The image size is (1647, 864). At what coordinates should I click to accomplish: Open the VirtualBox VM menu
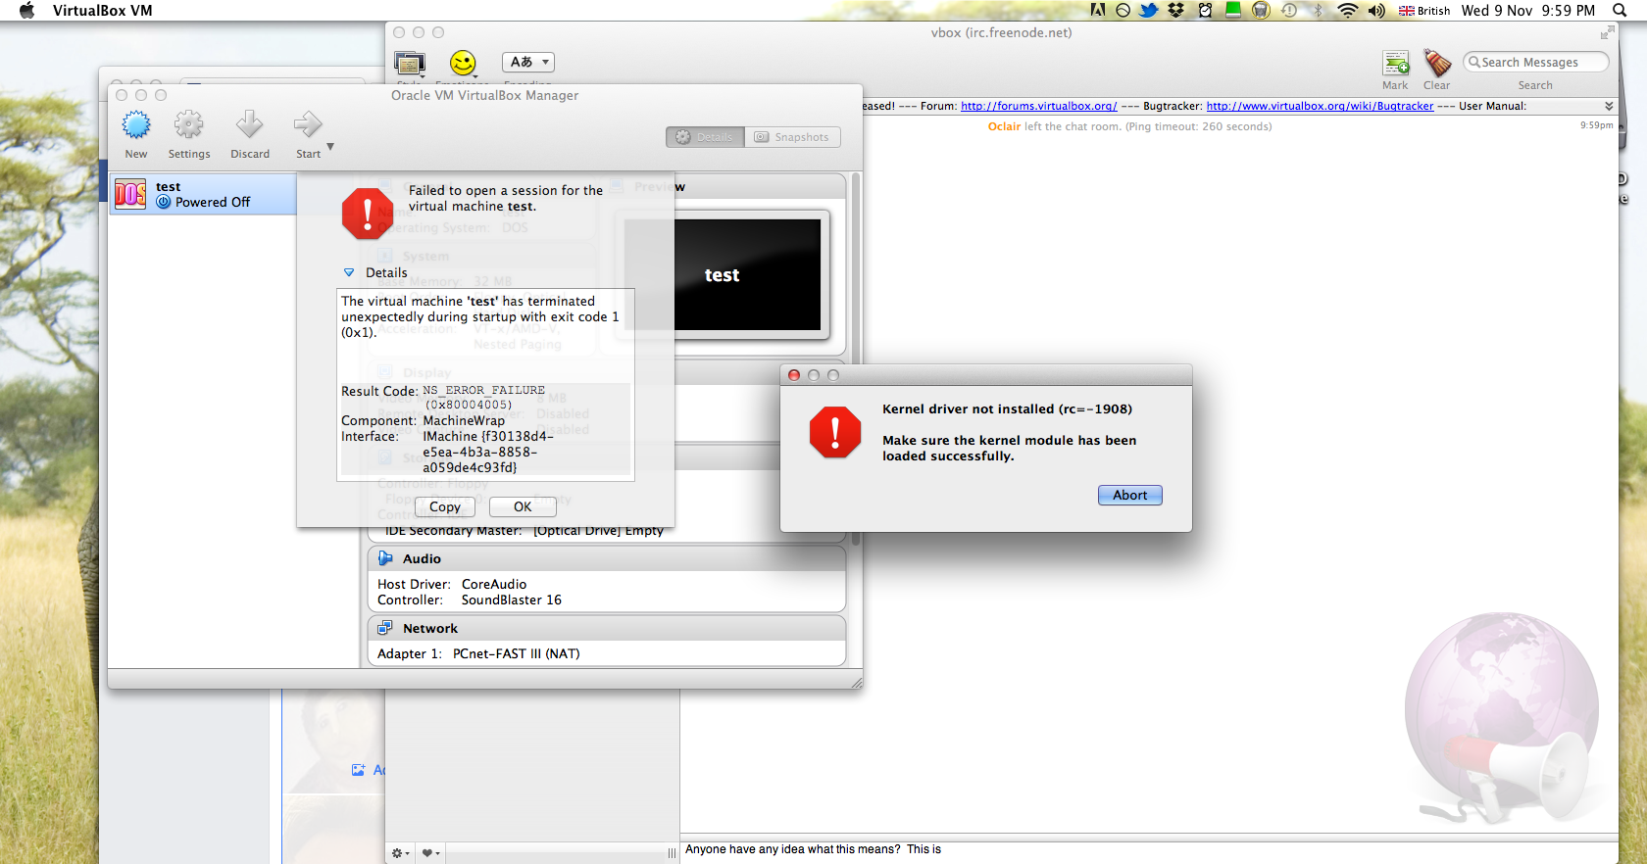click(102, 11)
